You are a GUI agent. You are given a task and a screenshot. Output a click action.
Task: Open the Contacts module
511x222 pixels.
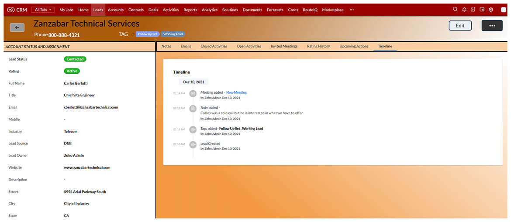click(136, 10)
